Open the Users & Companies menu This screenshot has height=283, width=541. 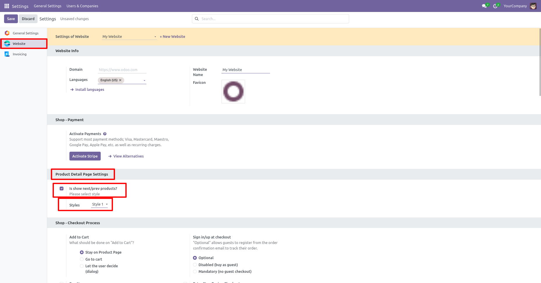[82, 6]
